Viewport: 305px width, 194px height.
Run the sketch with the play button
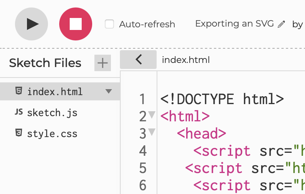pos(31,24)
